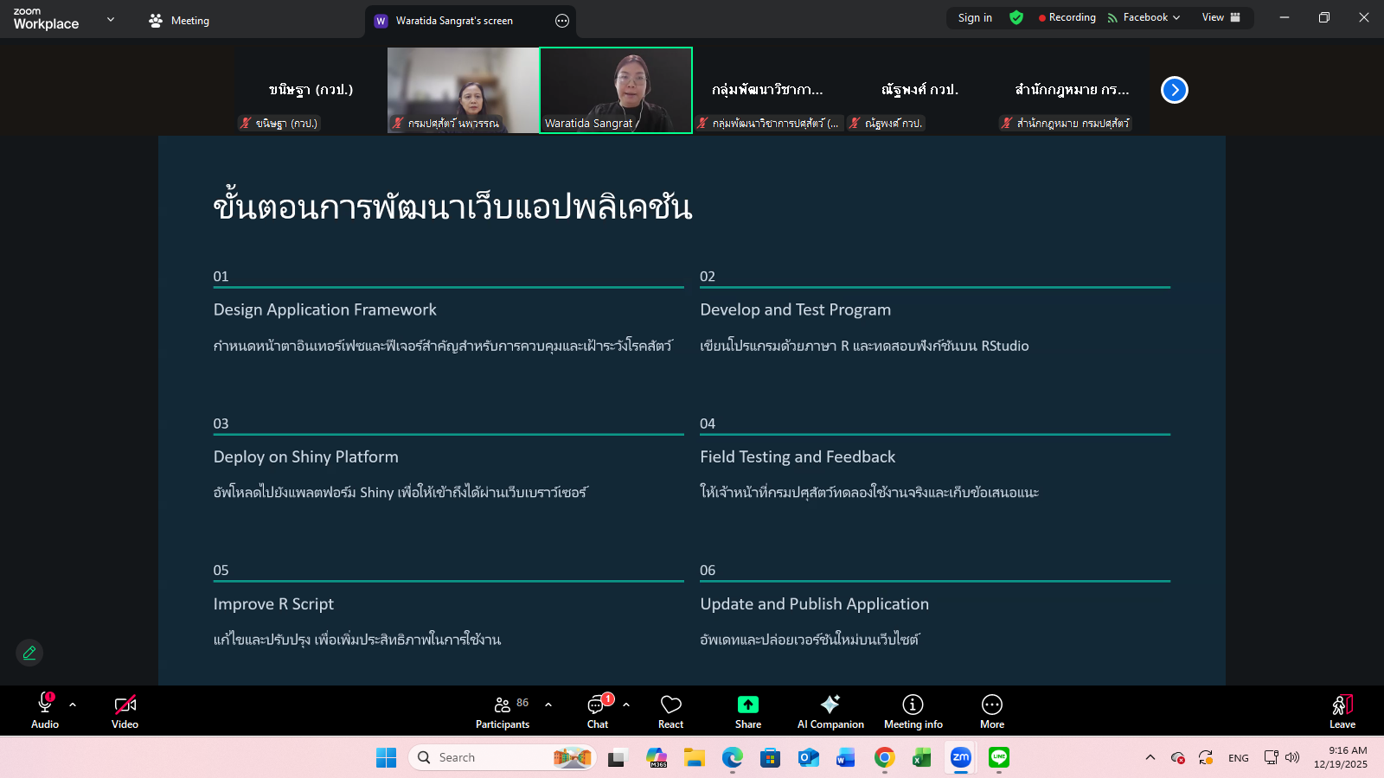Viewport: 1384px width, 778px height.
Task: Click the Sign in button
Action: (975, 17)
